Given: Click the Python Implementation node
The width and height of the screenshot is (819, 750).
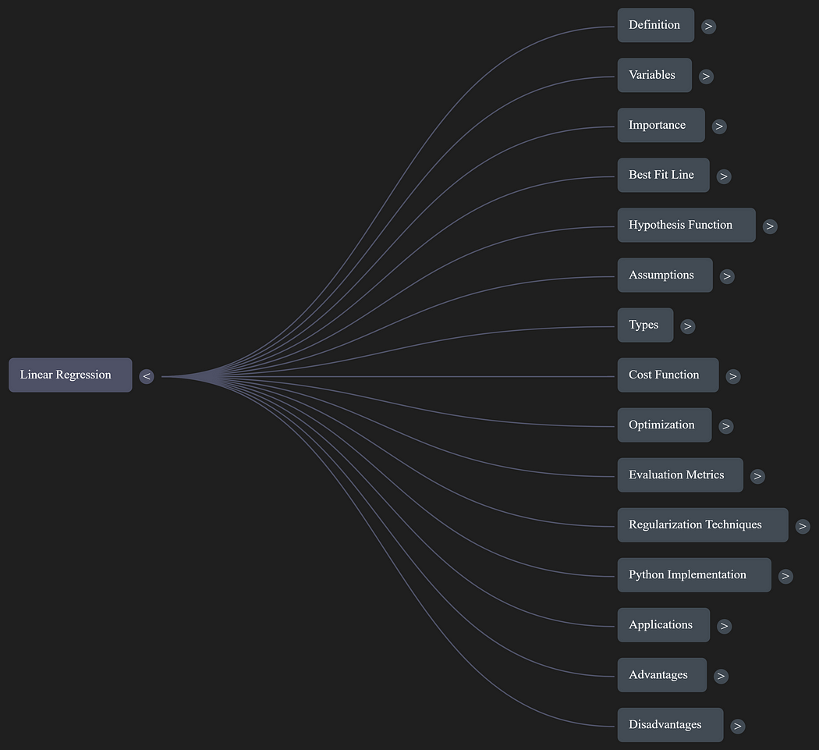Looking at the screenshot, I should tap(693, 574).
